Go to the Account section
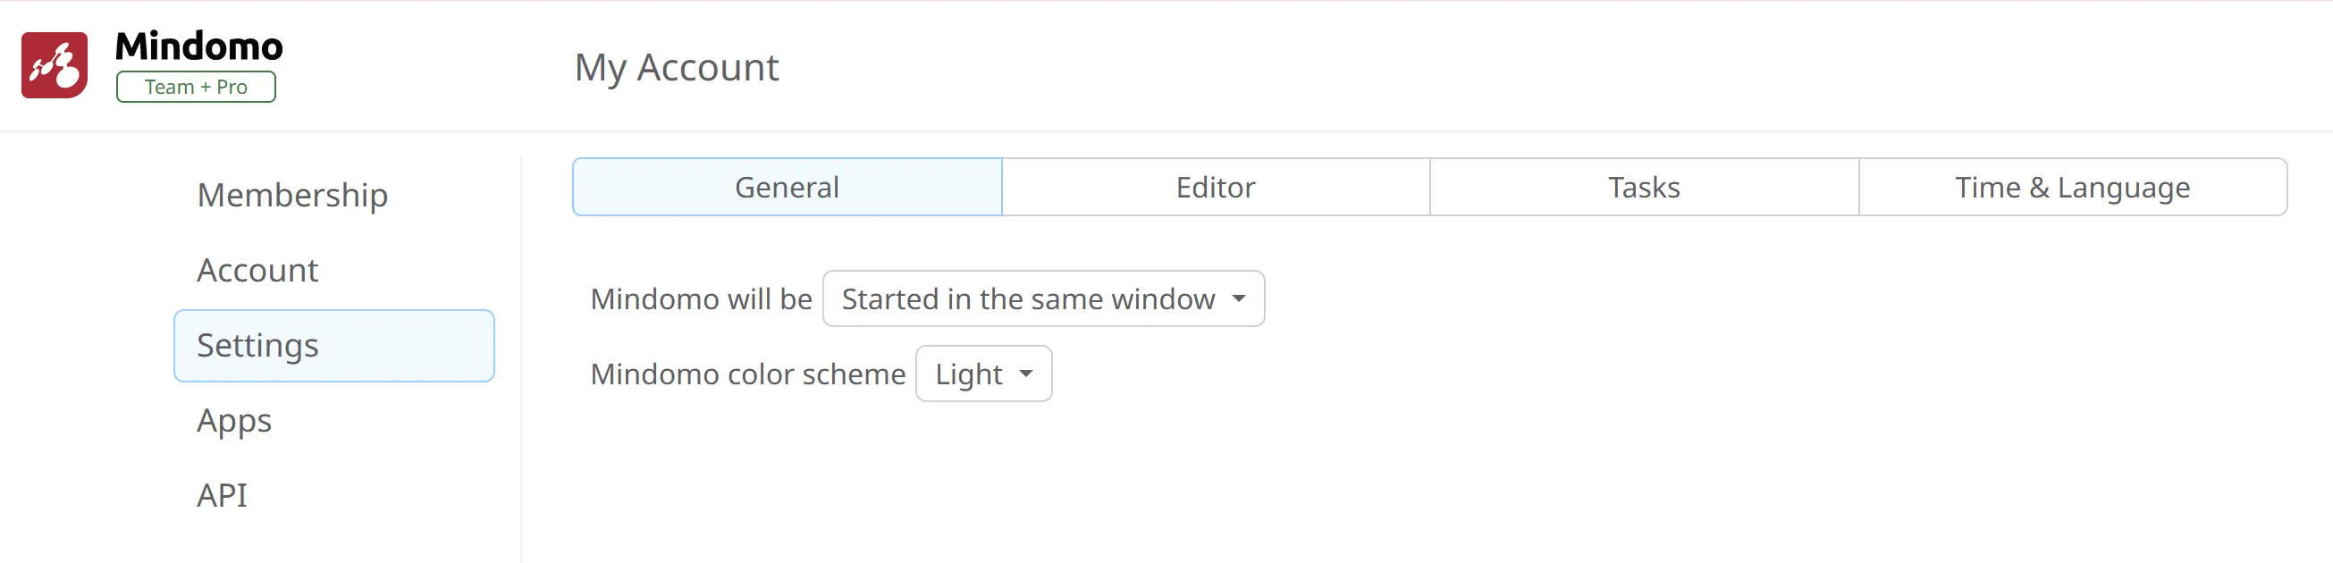2333x563 pixels. [257, 270]
